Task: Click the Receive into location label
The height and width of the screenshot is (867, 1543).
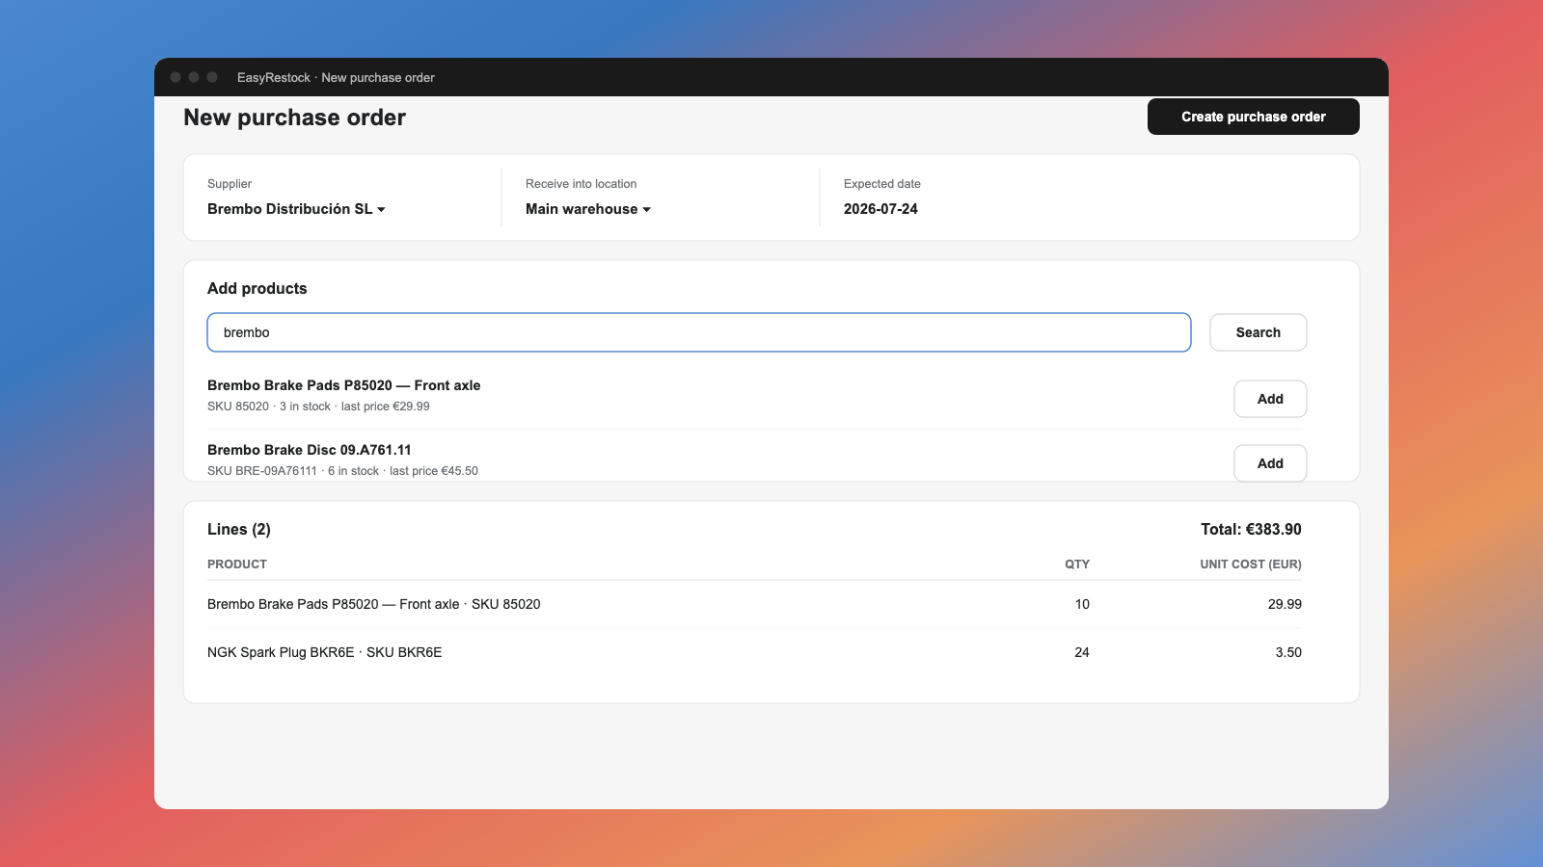Action: pos(582,184)
